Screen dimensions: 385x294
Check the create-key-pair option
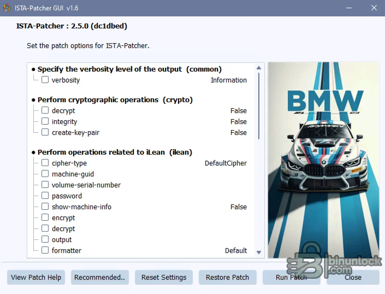point(45,132)
